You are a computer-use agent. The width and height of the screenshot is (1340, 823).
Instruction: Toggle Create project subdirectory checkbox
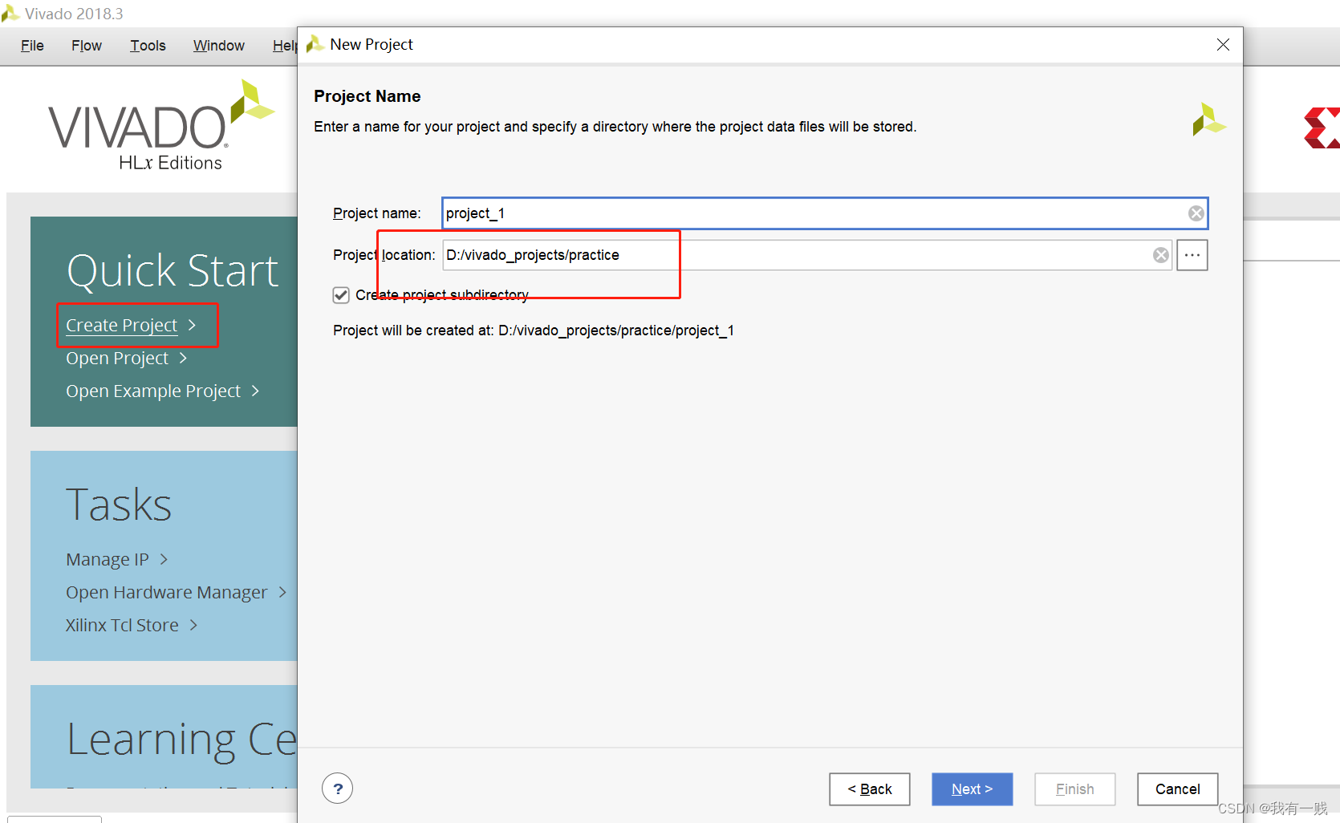pos(341,295)
